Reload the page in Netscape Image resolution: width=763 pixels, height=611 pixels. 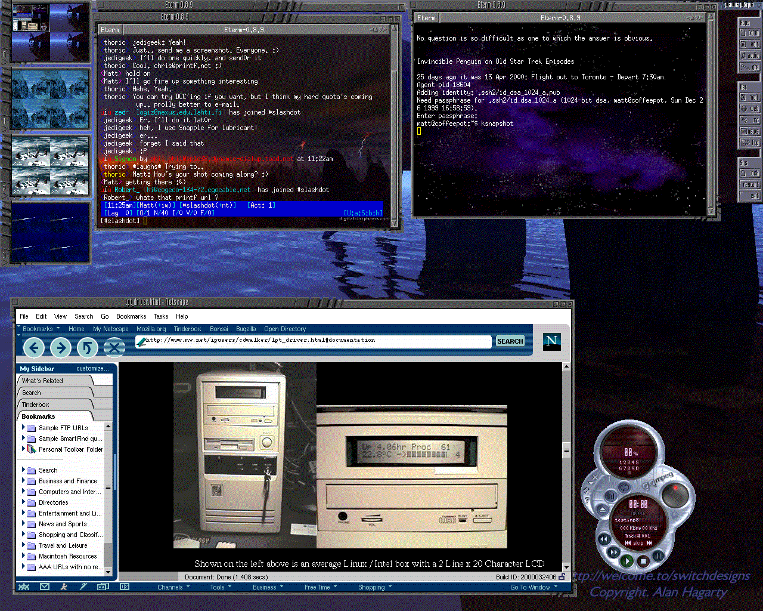(x=87, y=347)
